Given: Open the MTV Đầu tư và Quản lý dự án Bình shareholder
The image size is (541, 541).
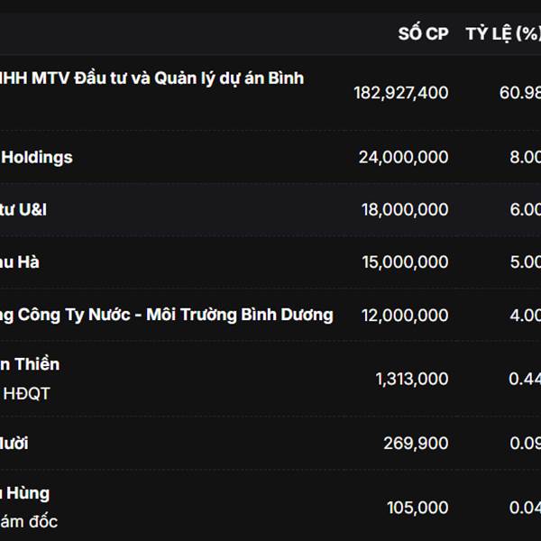Looking at the screenshot, I should [151, 78].
